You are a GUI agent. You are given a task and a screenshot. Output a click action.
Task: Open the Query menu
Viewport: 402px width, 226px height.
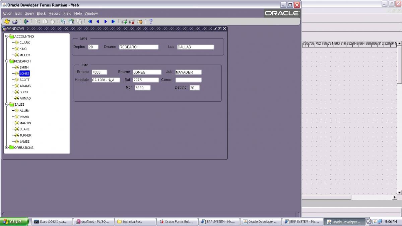(x=29, y=13)
